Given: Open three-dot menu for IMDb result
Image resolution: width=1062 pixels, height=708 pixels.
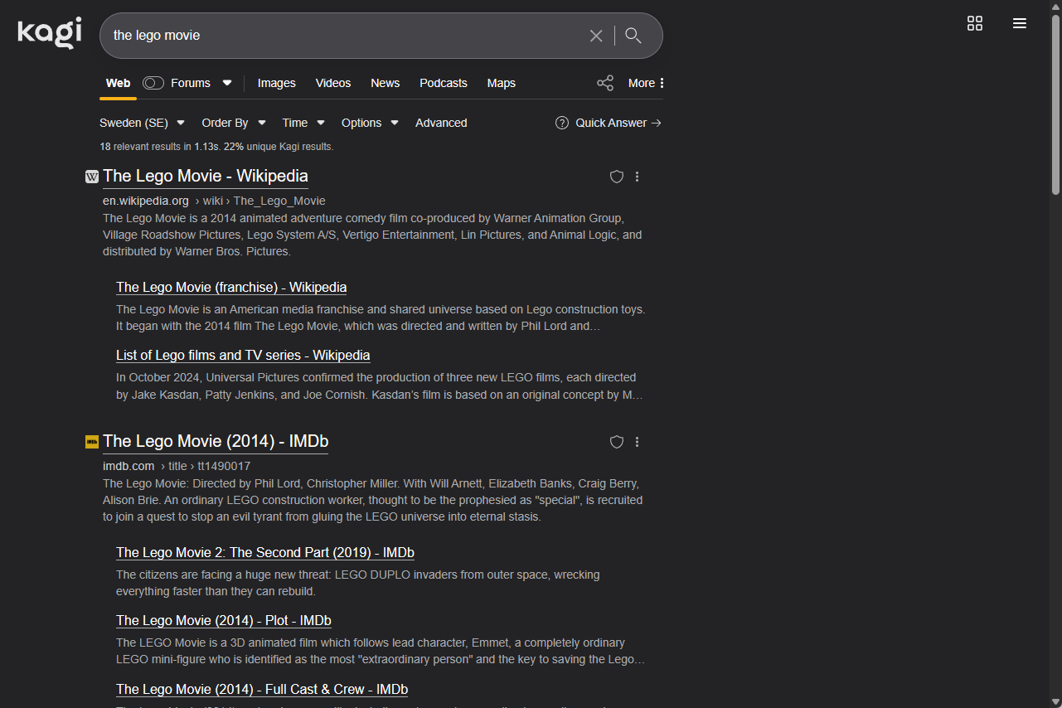Looking at the screenshot, I should click(x=637, y=442).
